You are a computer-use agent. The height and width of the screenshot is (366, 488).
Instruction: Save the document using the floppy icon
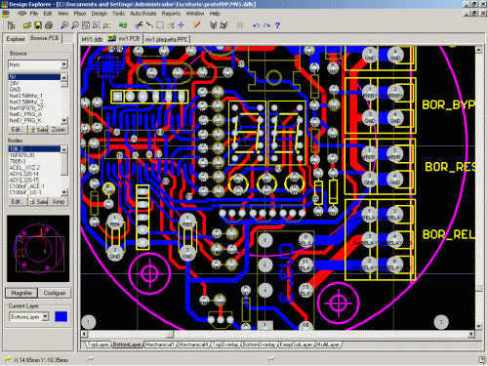point(38,25)
